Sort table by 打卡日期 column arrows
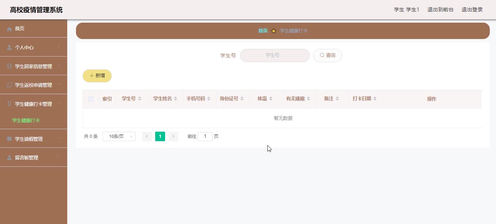 click(x=375, y=99)
